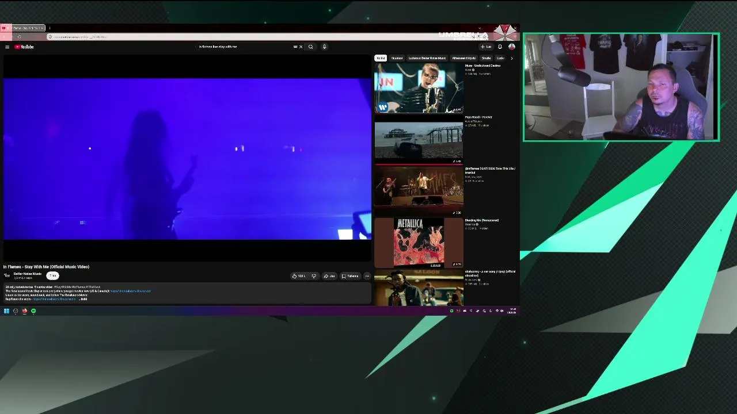This screenshot has height=414, width=737.
Task: Start voice search with the microphone icon
Action: coord(324,47)
